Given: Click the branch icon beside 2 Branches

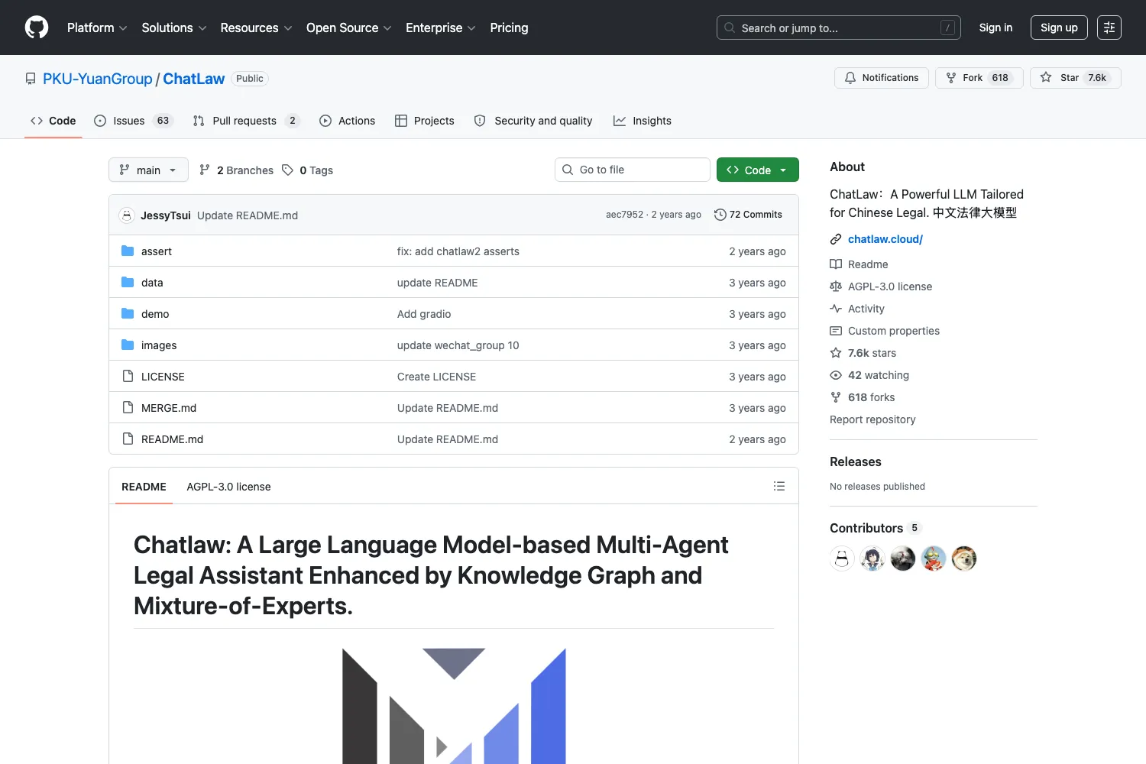Looking at the screenshot, I should tap(205, 170).
